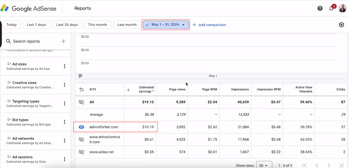The image size is (349, 168).
Task: Select the Last month range
Action: 127,25
